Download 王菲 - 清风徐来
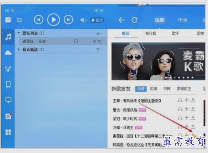 tap(193, 100)
